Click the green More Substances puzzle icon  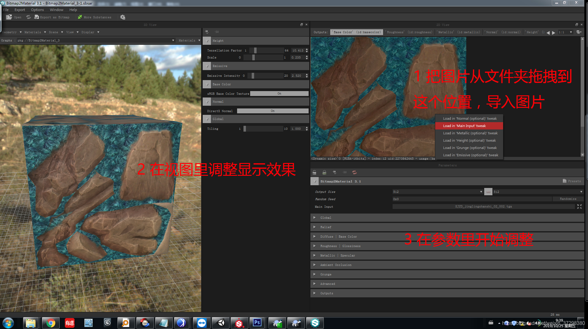tap(80, 17)
